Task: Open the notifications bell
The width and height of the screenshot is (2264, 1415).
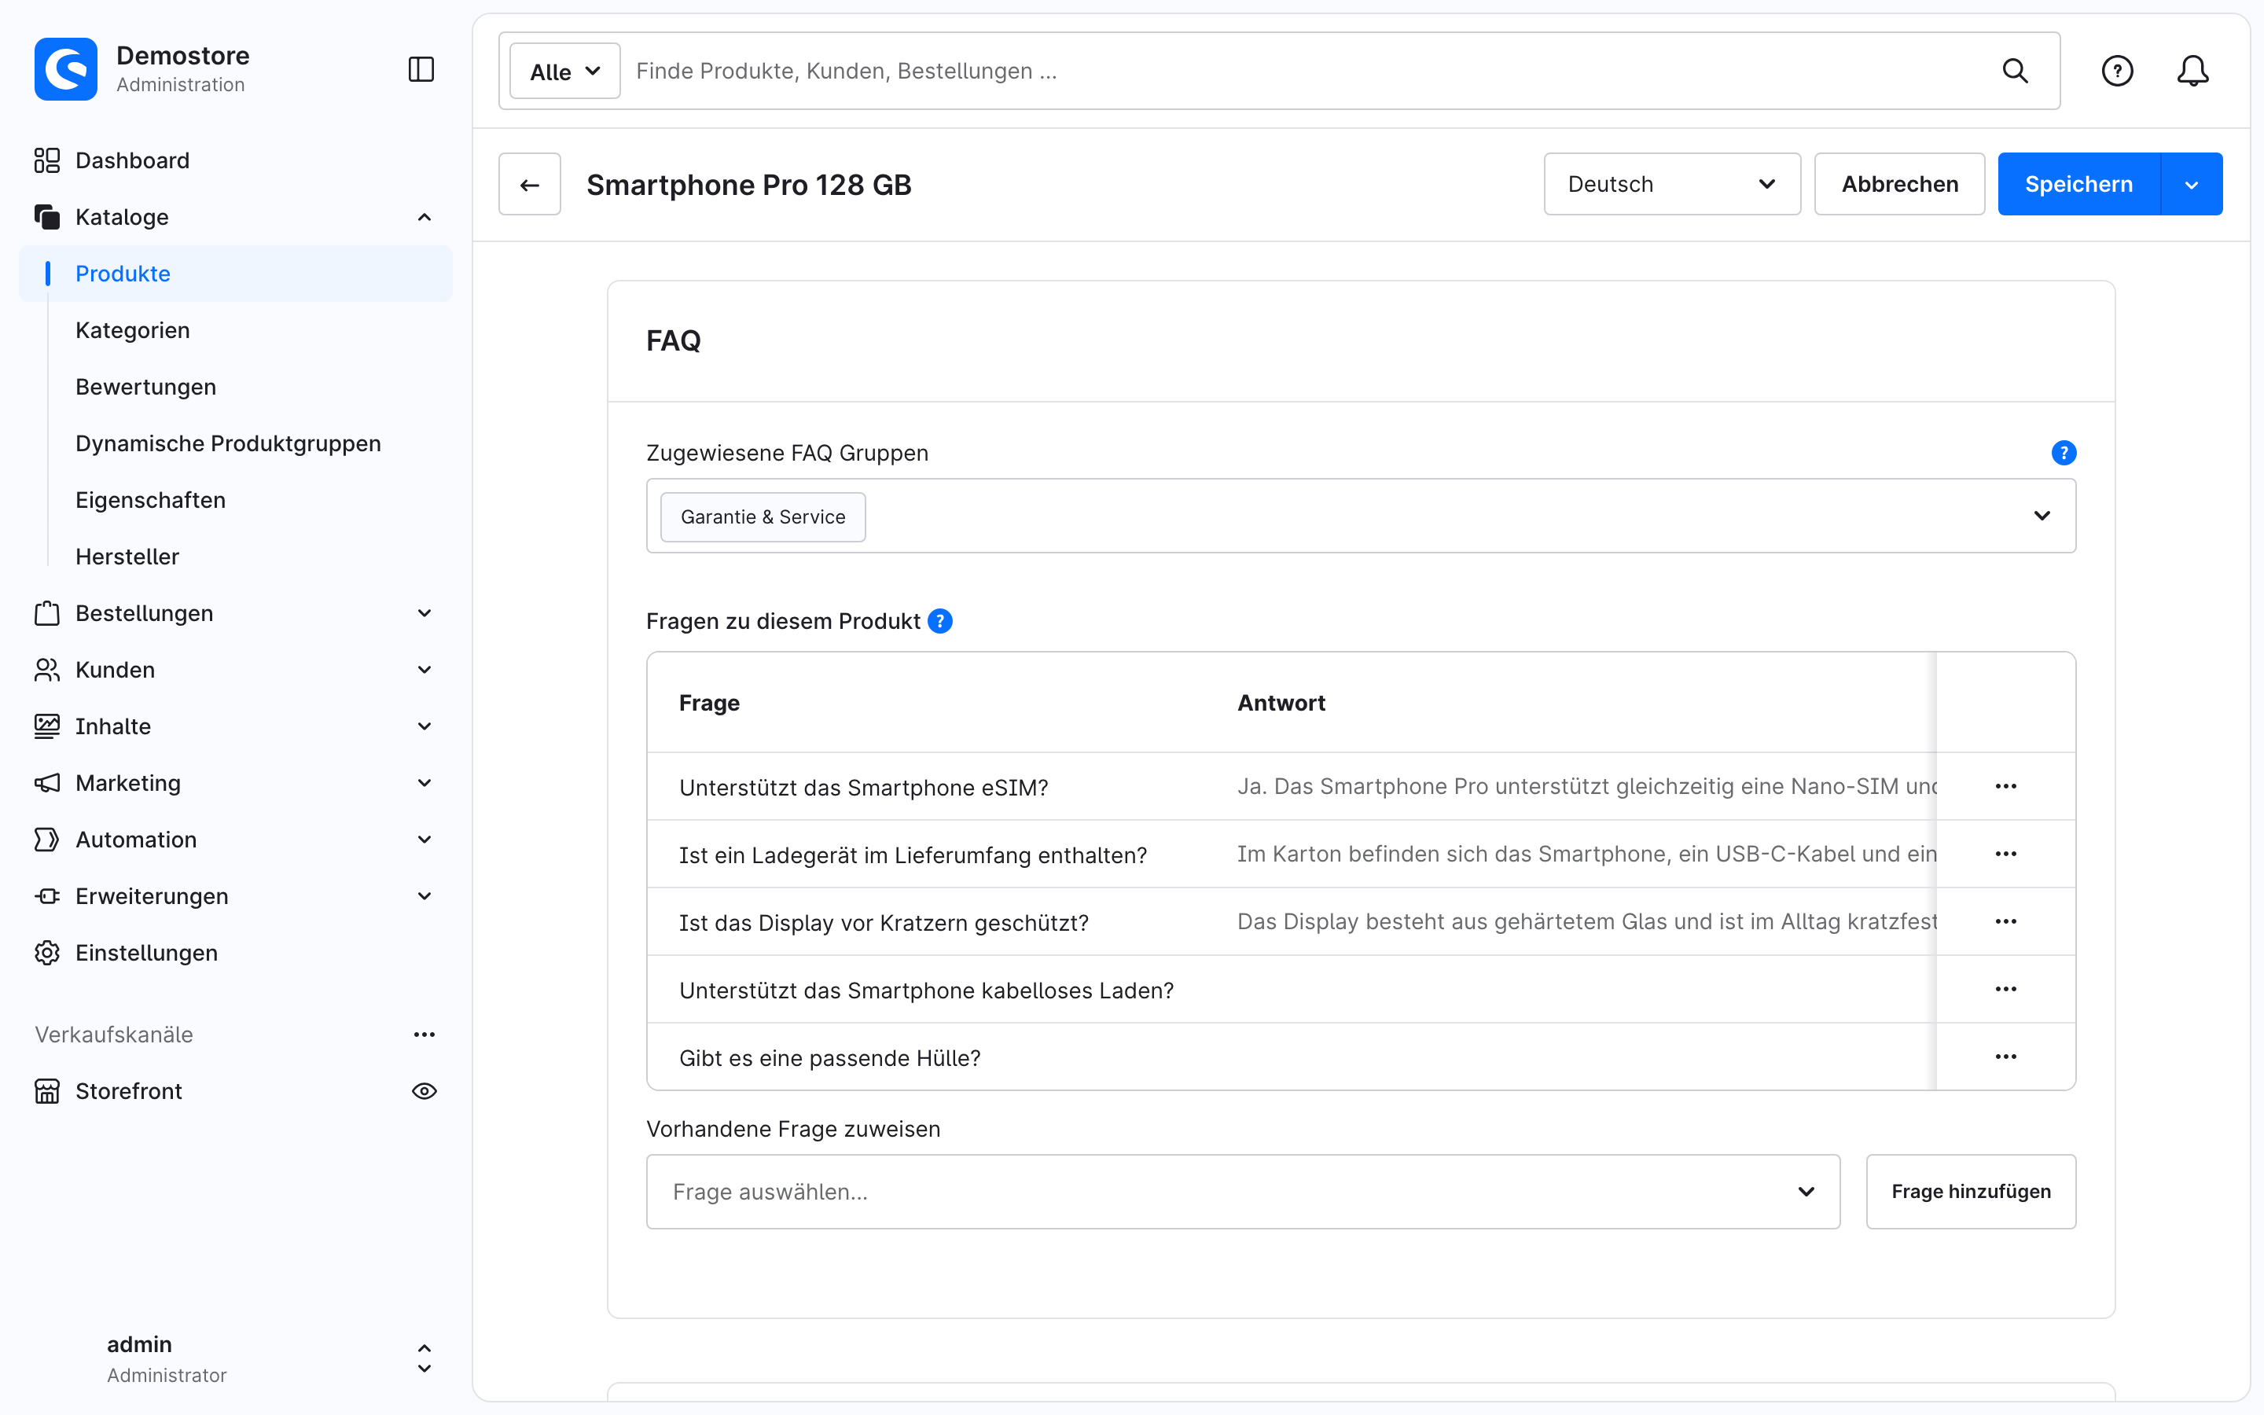Action: (2192, 71)
